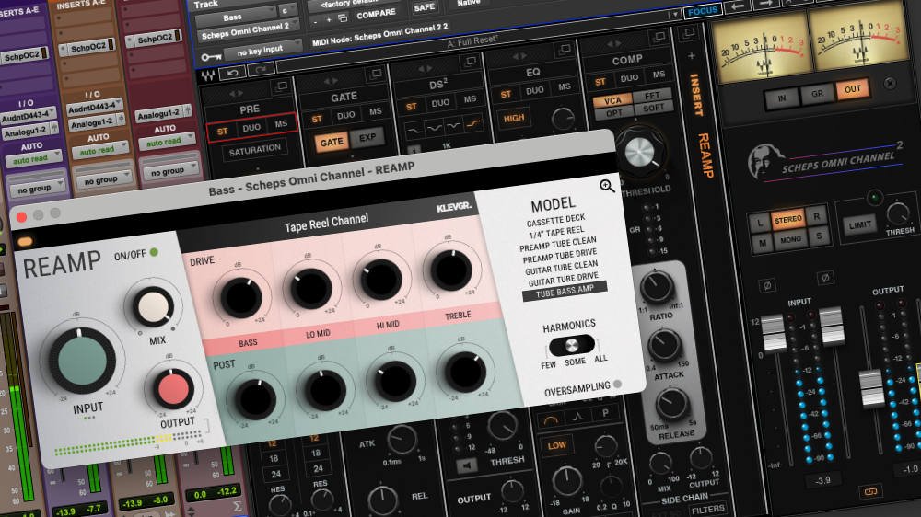Click the plus icon above INSERT
Image resolution: width=921 pixels, height=517 pixels.
tap(692, 56)
